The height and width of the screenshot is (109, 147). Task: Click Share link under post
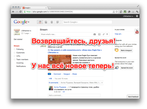click(x=75, y=74)
